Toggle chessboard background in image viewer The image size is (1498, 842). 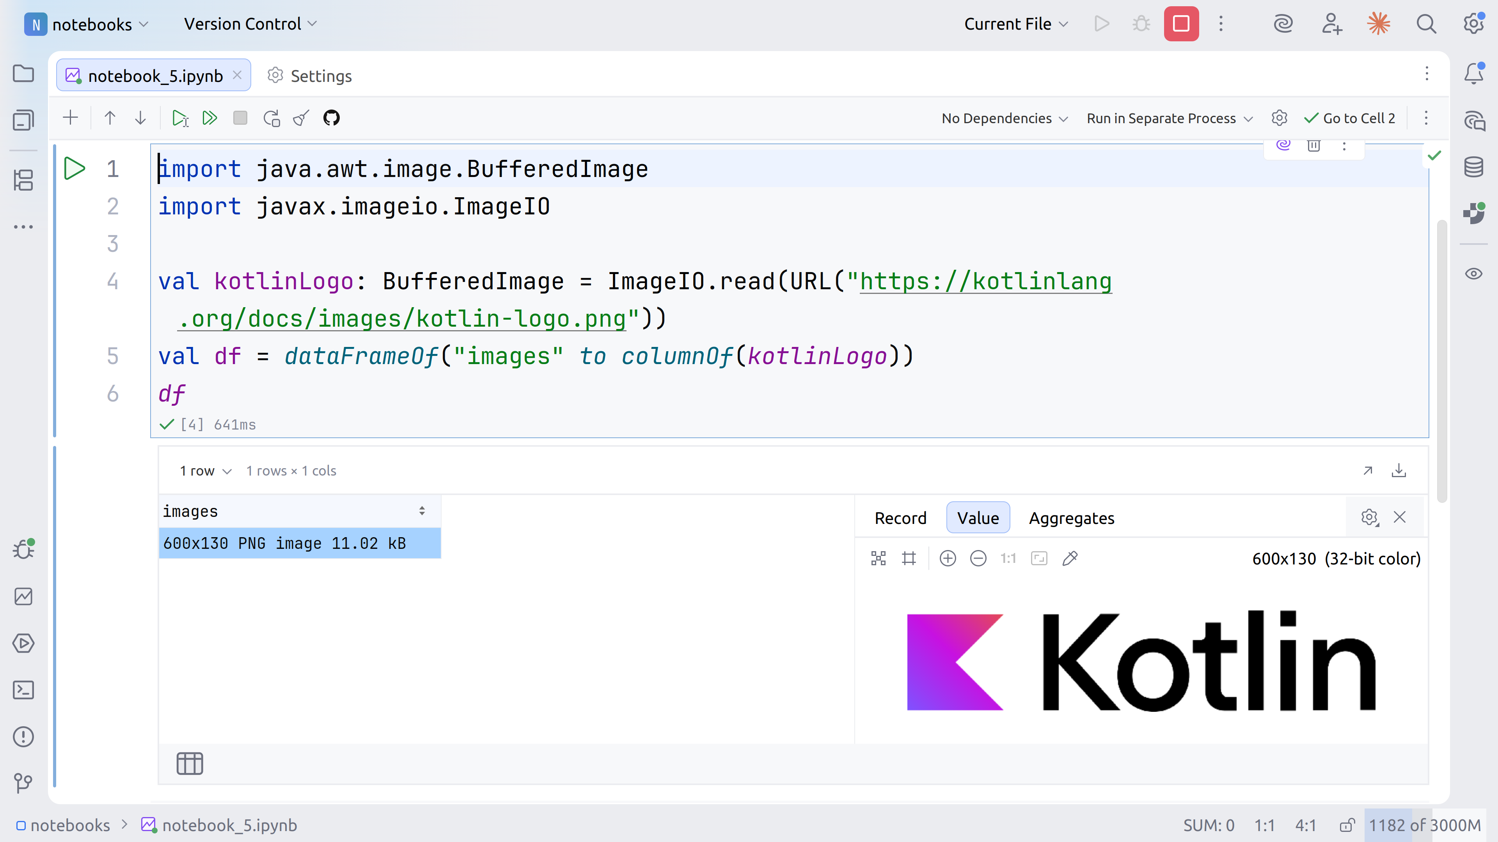[x=878, y=559]
